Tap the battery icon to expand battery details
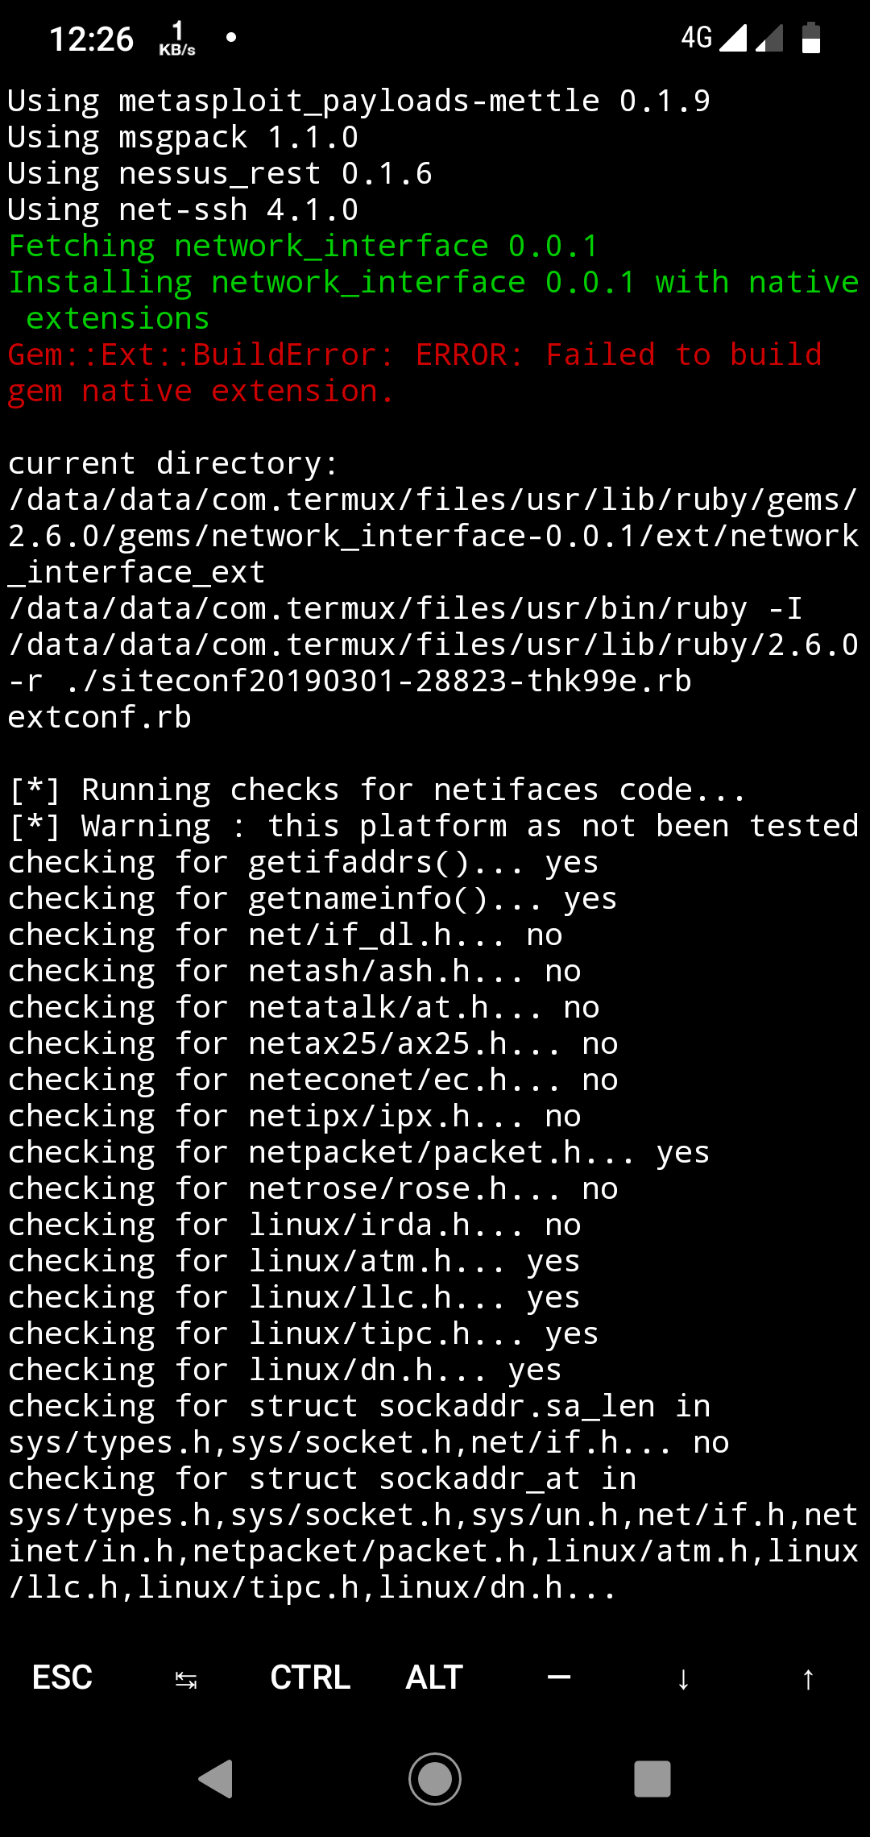This screenshot has width=870, height=1837. 810,36
